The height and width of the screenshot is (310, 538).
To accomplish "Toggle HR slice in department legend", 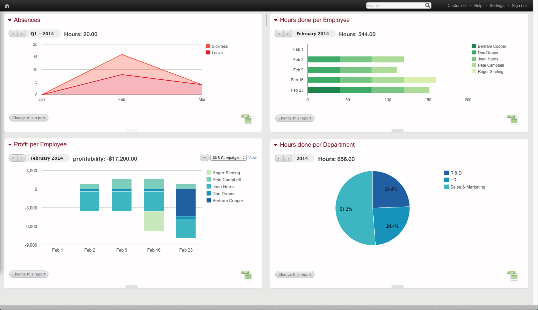I will tap(447, 180).
